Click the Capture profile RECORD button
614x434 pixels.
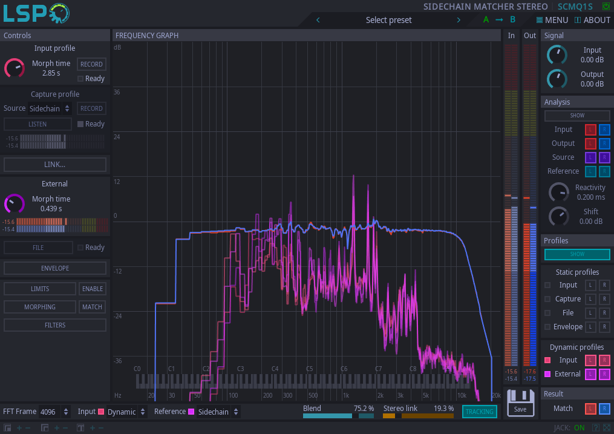[91, 108]
